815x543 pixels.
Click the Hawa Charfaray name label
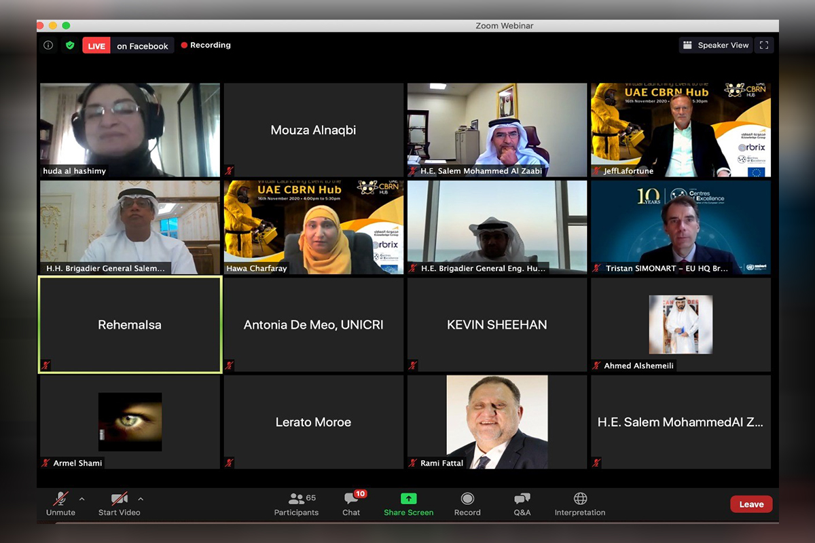tap(255, 268)
